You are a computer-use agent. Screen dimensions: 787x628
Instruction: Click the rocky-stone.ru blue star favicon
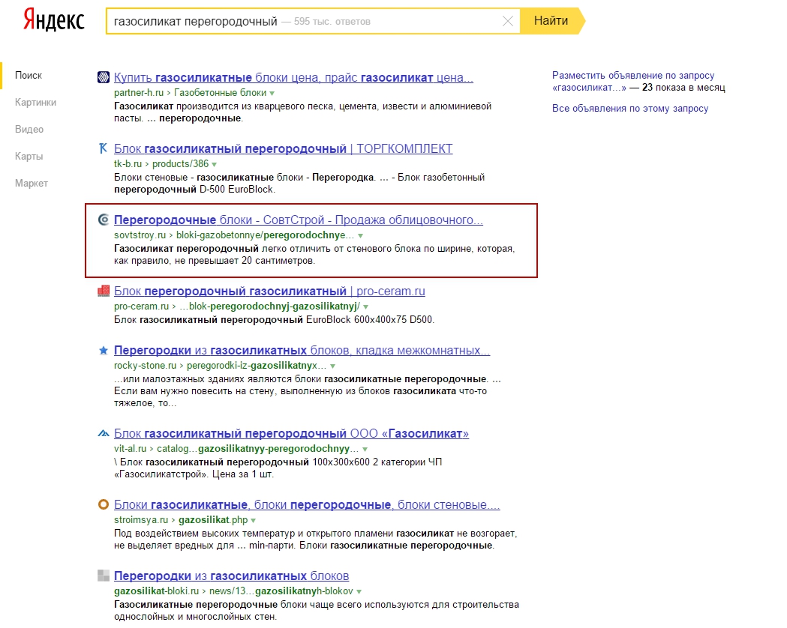pyautogui.click(x=104, y=350)
